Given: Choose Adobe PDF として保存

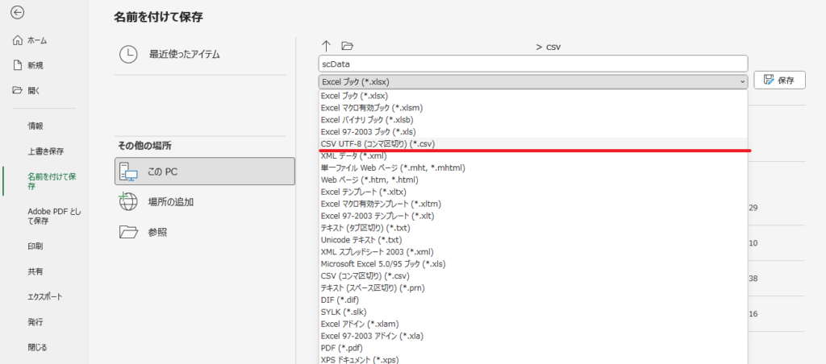Looking at the screenshot, I should (x=54, y=216).
